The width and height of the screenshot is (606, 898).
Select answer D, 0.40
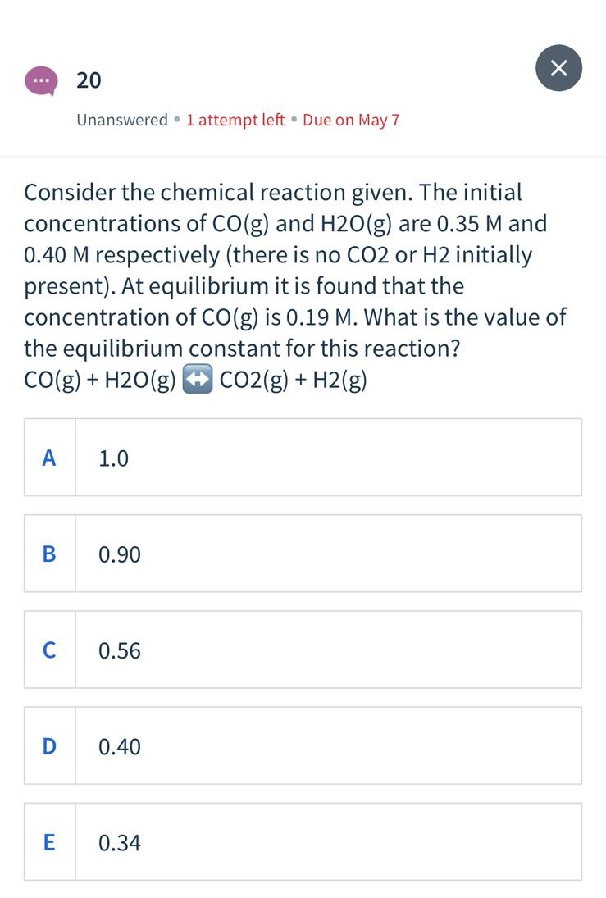coord(303,746)
